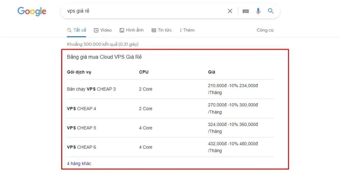Select the 'VPS CHEAP 5' cell
This screenshot has height=174, width=340.
tap(81, 128)
